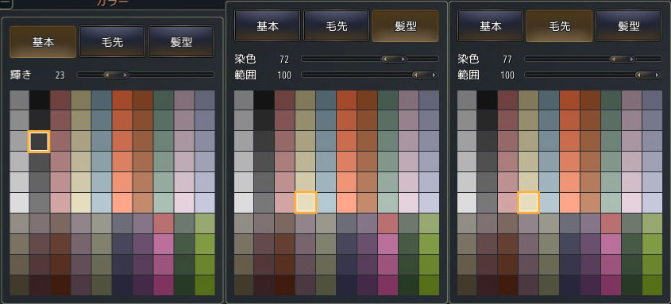The width and height of the screenshot is (671, 304).
Task: Click the 染色 value 72
Action: click(x=284, y=60)
